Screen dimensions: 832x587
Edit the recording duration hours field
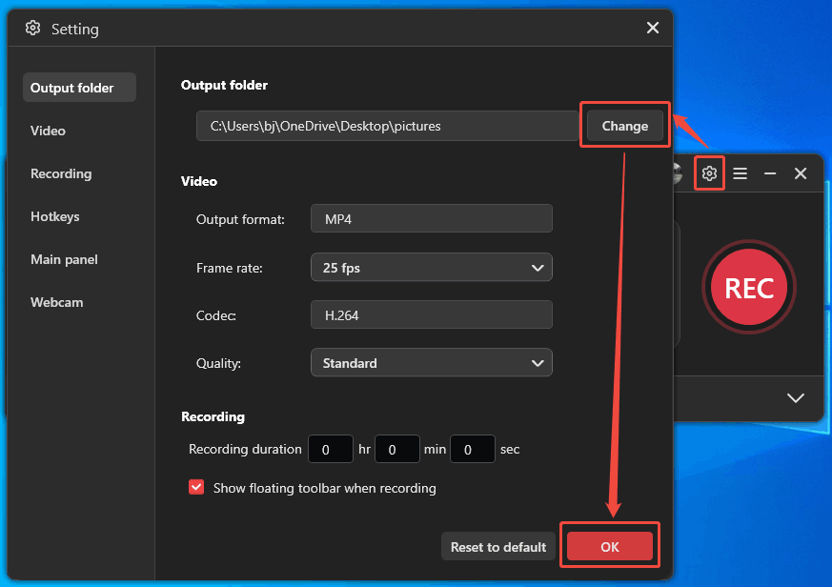pyautogui.click(x=331, y=449)
